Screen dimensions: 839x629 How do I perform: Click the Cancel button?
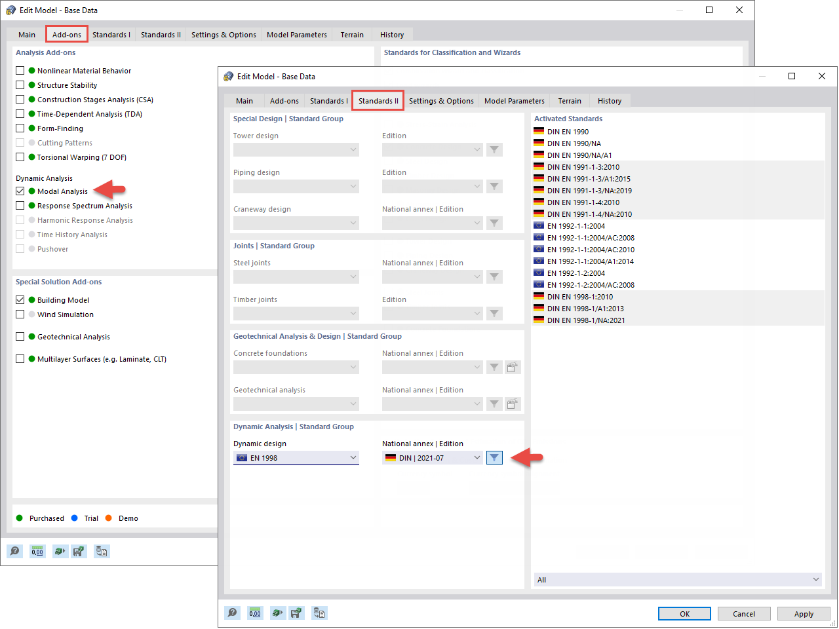(744, 614)
